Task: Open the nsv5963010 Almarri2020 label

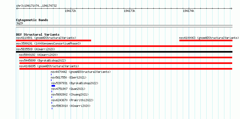Action: click(x=71, y=106)
